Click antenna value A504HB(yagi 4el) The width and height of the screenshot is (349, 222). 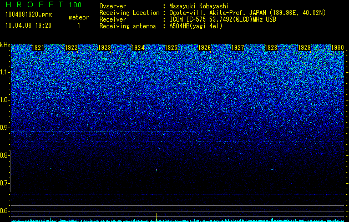196,26
